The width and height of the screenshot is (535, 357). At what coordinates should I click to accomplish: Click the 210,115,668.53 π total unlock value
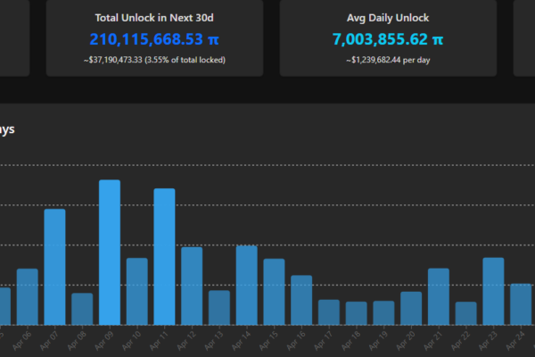[x=154, y=39]
